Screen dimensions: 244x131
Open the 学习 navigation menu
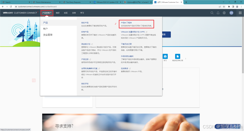click(x=82, y=13)
